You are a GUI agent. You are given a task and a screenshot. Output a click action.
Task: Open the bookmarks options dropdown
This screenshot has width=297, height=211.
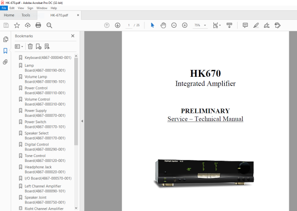tap(19, 47)
